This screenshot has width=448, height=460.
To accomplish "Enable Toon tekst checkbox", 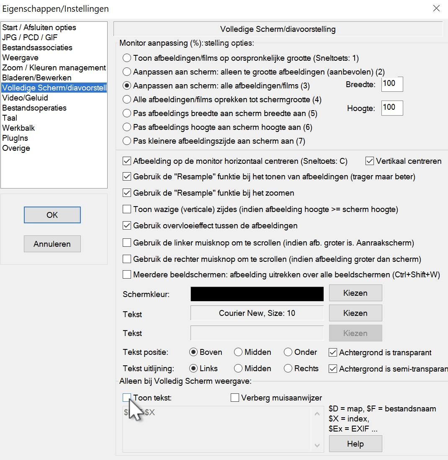I will pos(127,398).
